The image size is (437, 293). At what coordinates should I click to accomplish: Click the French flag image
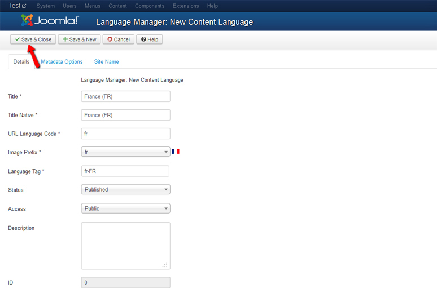coord(176,152)
